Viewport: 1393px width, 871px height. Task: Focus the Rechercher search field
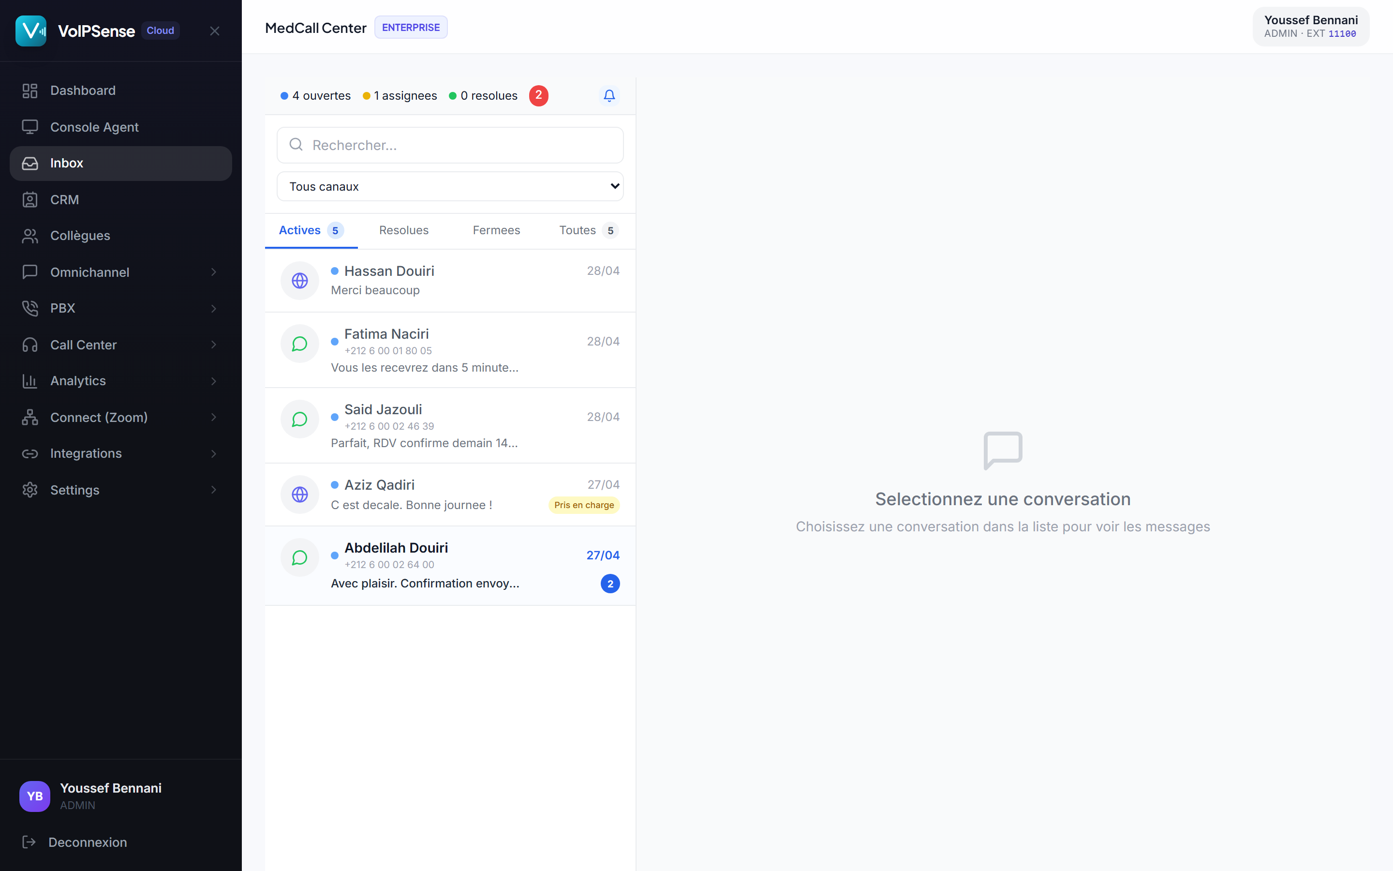[x=450, y=145]
